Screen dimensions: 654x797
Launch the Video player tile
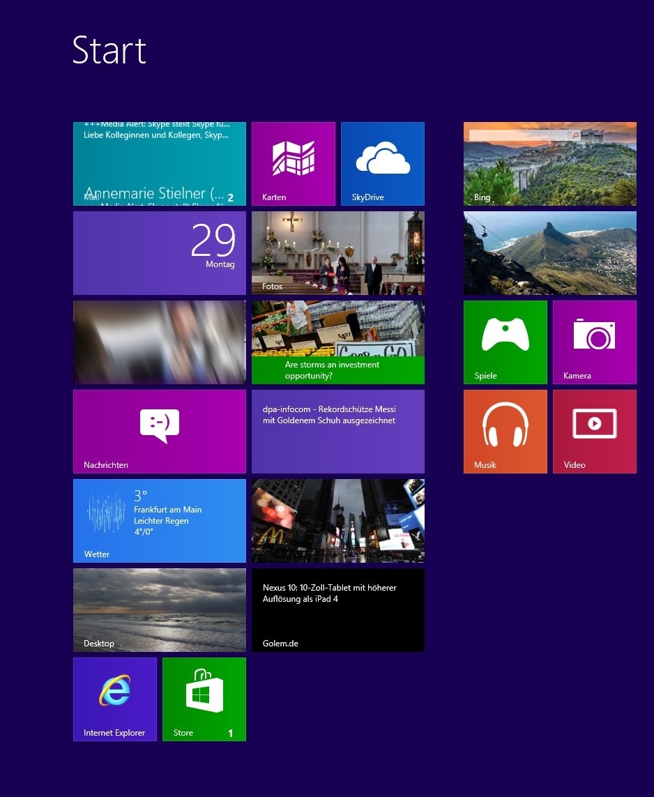click(x=595, y=432)
